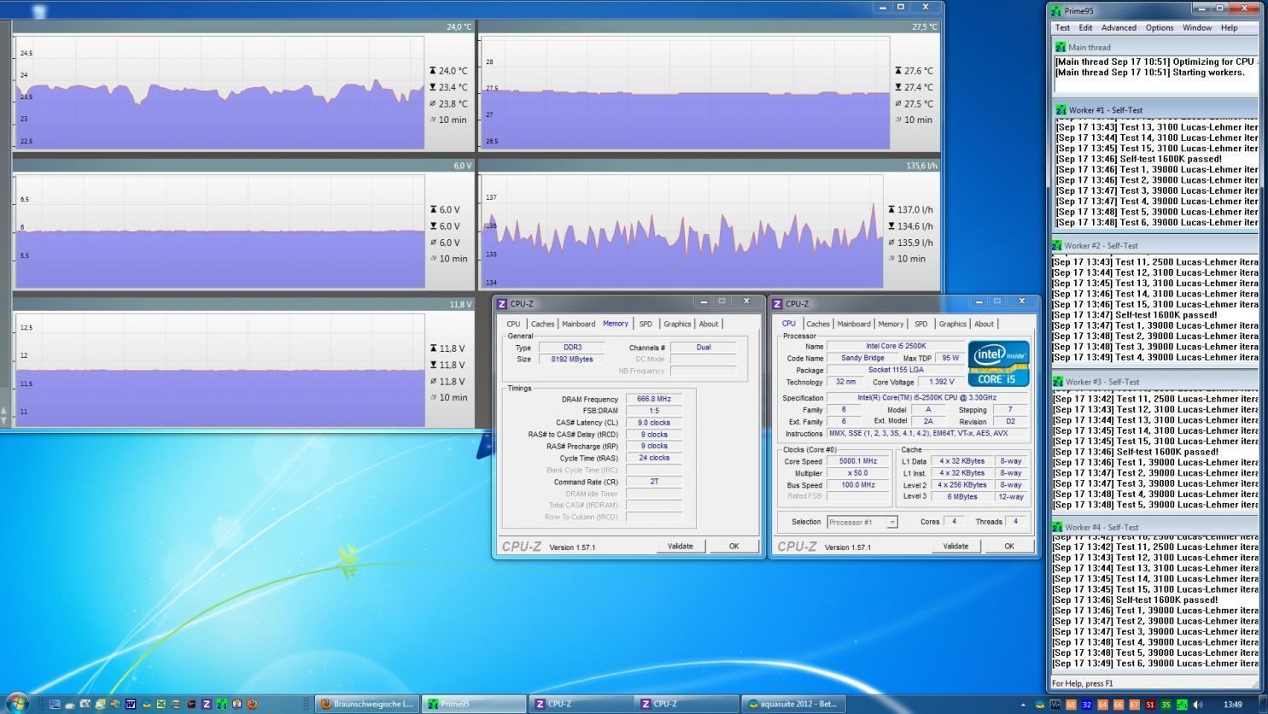1268x714 pixels.
Task: Click the Worker #4 window icon
Action: point(1058,527)
